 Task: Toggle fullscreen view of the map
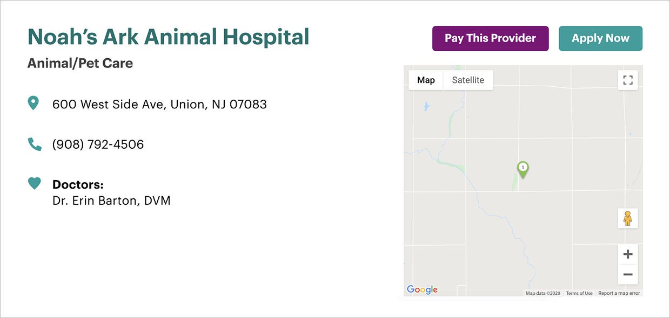(x=627, y=80)
